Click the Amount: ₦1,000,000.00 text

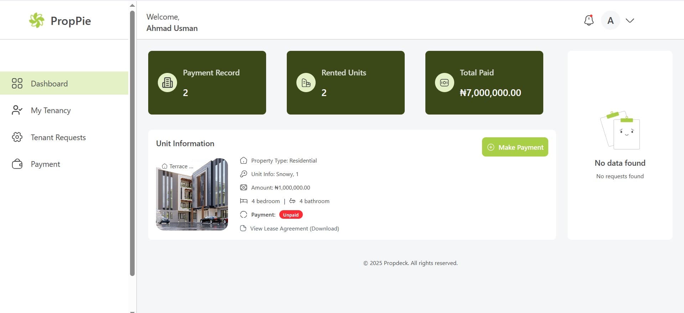pos(281,187)
